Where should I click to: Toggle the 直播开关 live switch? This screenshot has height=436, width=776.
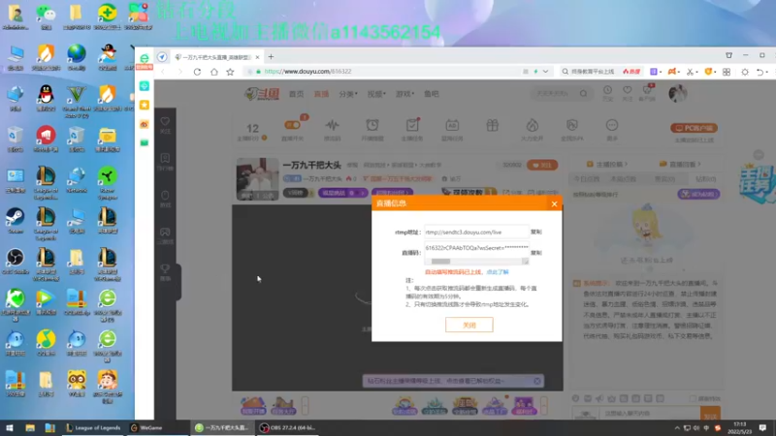click(292, 126)
